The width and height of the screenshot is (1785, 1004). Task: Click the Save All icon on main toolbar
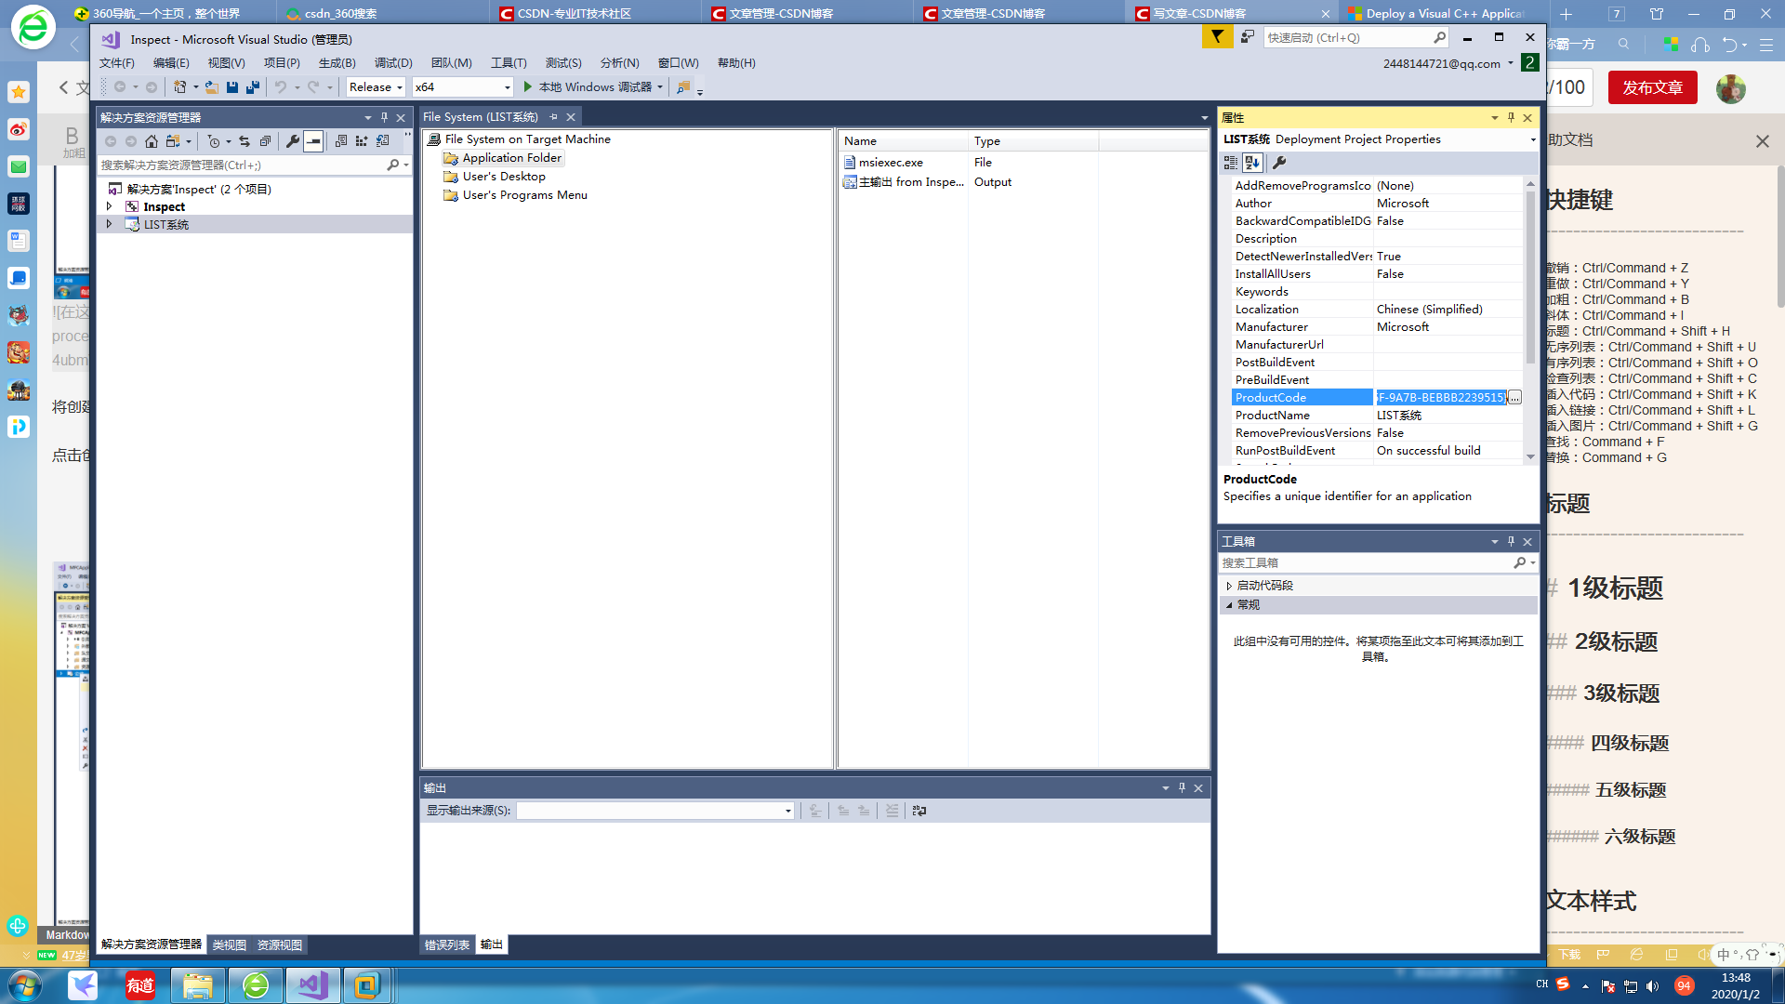(252, 86)
